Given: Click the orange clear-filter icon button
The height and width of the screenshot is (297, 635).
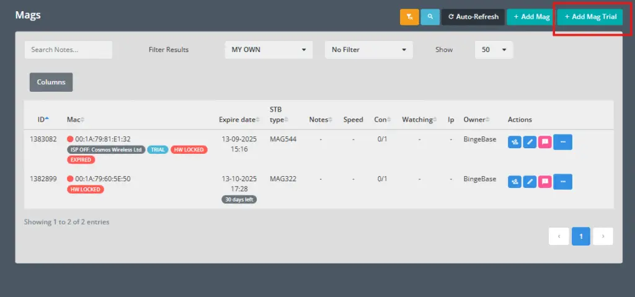Looking at the screenshot, I should [x=409, y=17].
